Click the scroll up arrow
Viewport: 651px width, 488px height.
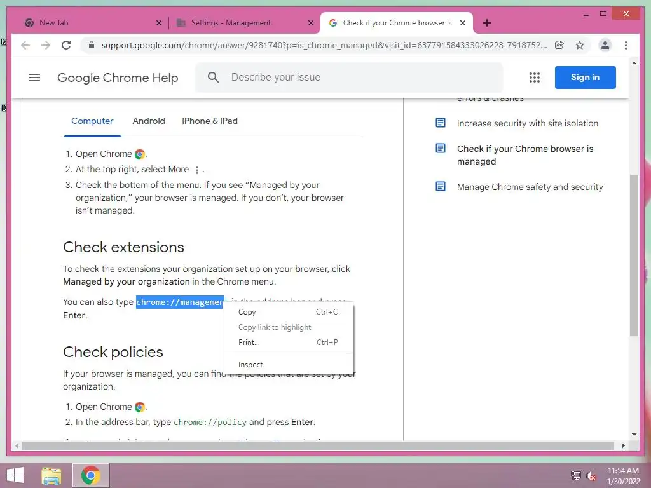[634, 63]
